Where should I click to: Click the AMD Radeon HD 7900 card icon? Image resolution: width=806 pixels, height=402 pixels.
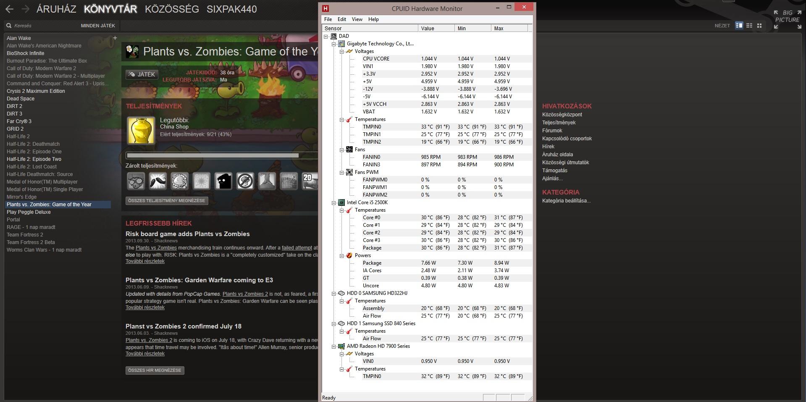tap(341, 346)
